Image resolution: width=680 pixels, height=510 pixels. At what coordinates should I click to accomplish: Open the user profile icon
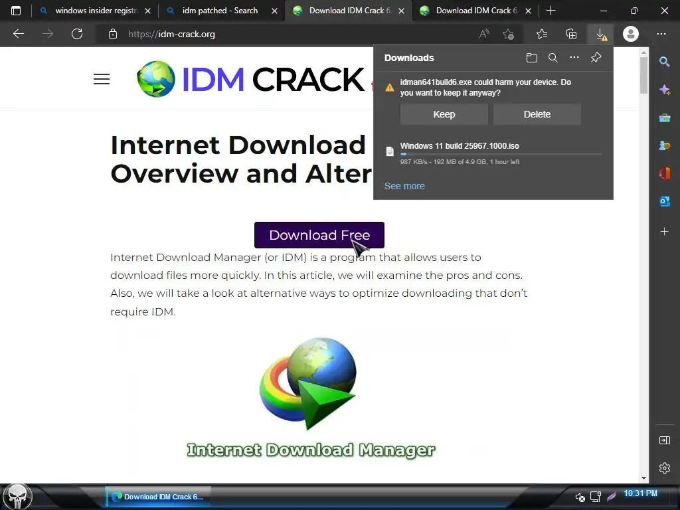pos(631,34)
